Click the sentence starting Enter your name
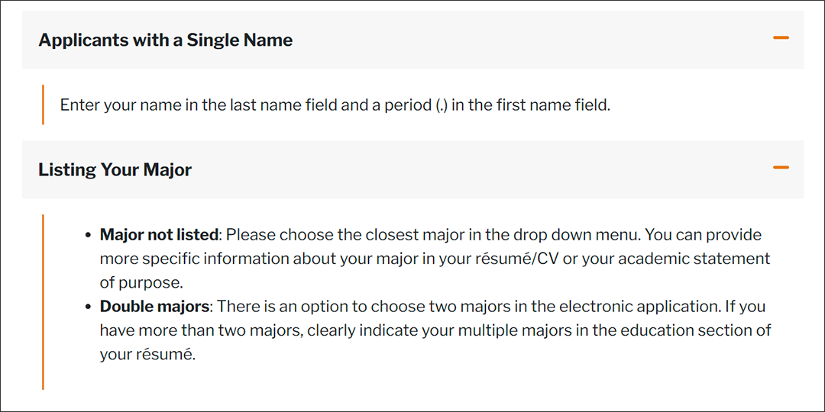 tap(335, 105)
